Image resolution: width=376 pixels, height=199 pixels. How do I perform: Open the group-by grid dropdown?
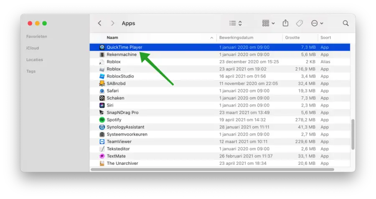pos(268,23)
